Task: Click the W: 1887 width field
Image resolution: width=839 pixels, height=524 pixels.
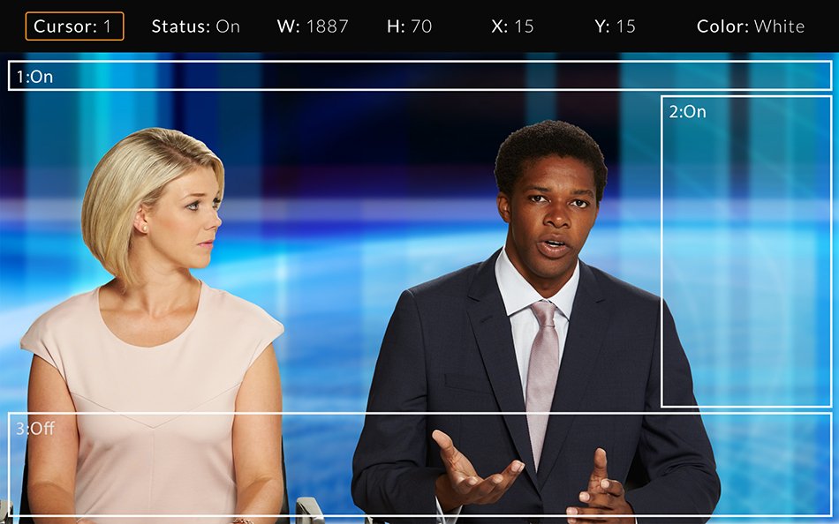Action: click(x=313, y=26)
